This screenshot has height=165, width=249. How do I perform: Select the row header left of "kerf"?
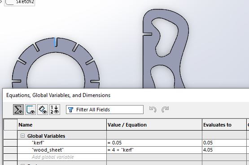10,143
